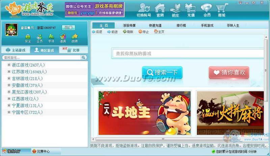
Task: Open the 道具 items icon
Action: pyautogui.click(x=63, y=38)
